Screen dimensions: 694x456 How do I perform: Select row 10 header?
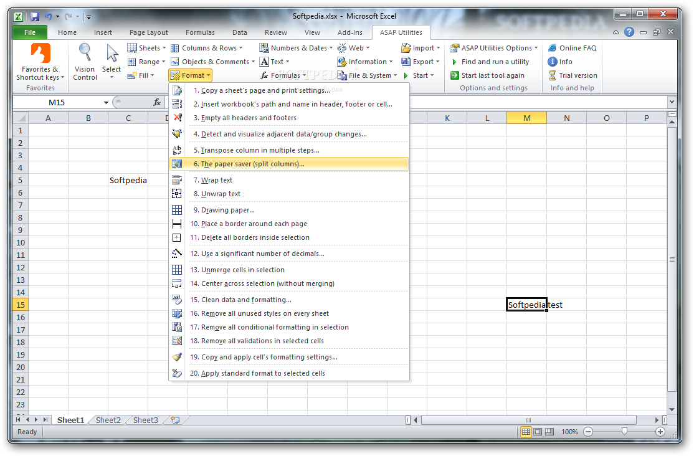click(x=21, y=242)
